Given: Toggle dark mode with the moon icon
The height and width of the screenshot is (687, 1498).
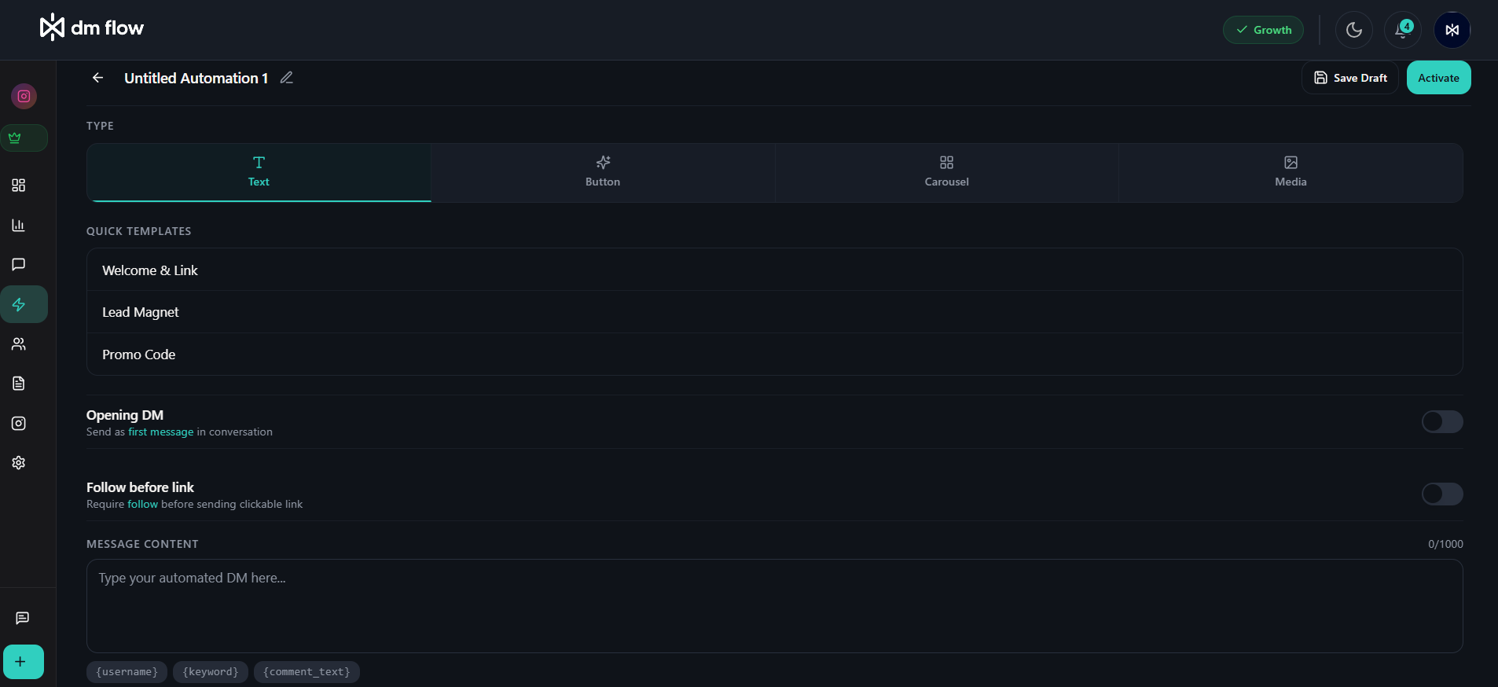Looking at the screenshot, I should pyautogui.click(x=1353, y=29).
